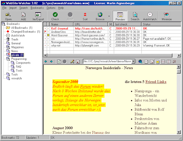Click the Browse globe icon
Image resolution: width=183 pixels, height=141 pixels.
coord(100,15)
